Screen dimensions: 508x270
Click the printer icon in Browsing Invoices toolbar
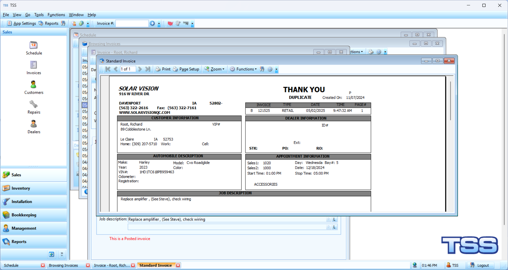tap(371, 52)
